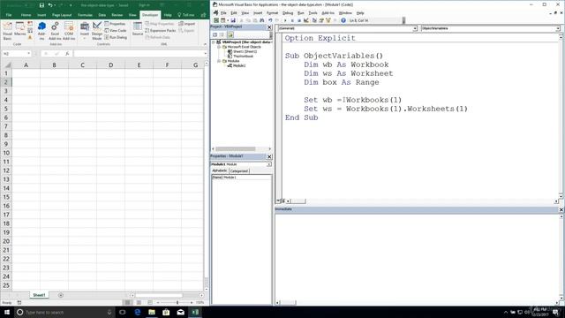Collapse the Excel ribbon with the arrow
565x318 pixels.
(x=205, y=44)
